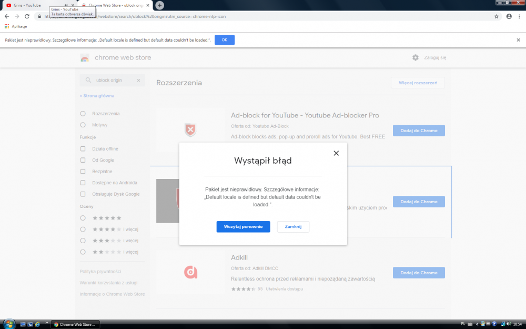526x329 pixels.
Task: Close the error dialog with the X icon
Action: pos(336,153)
